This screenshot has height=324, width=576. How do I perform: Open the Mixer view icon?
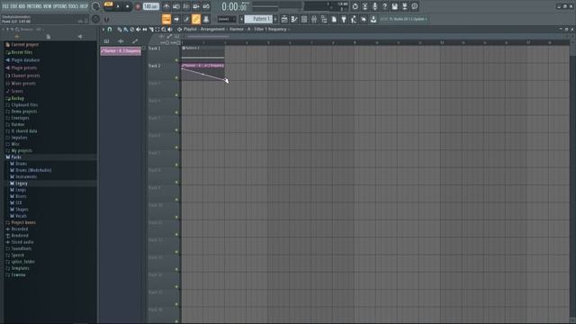pos(314,19)
